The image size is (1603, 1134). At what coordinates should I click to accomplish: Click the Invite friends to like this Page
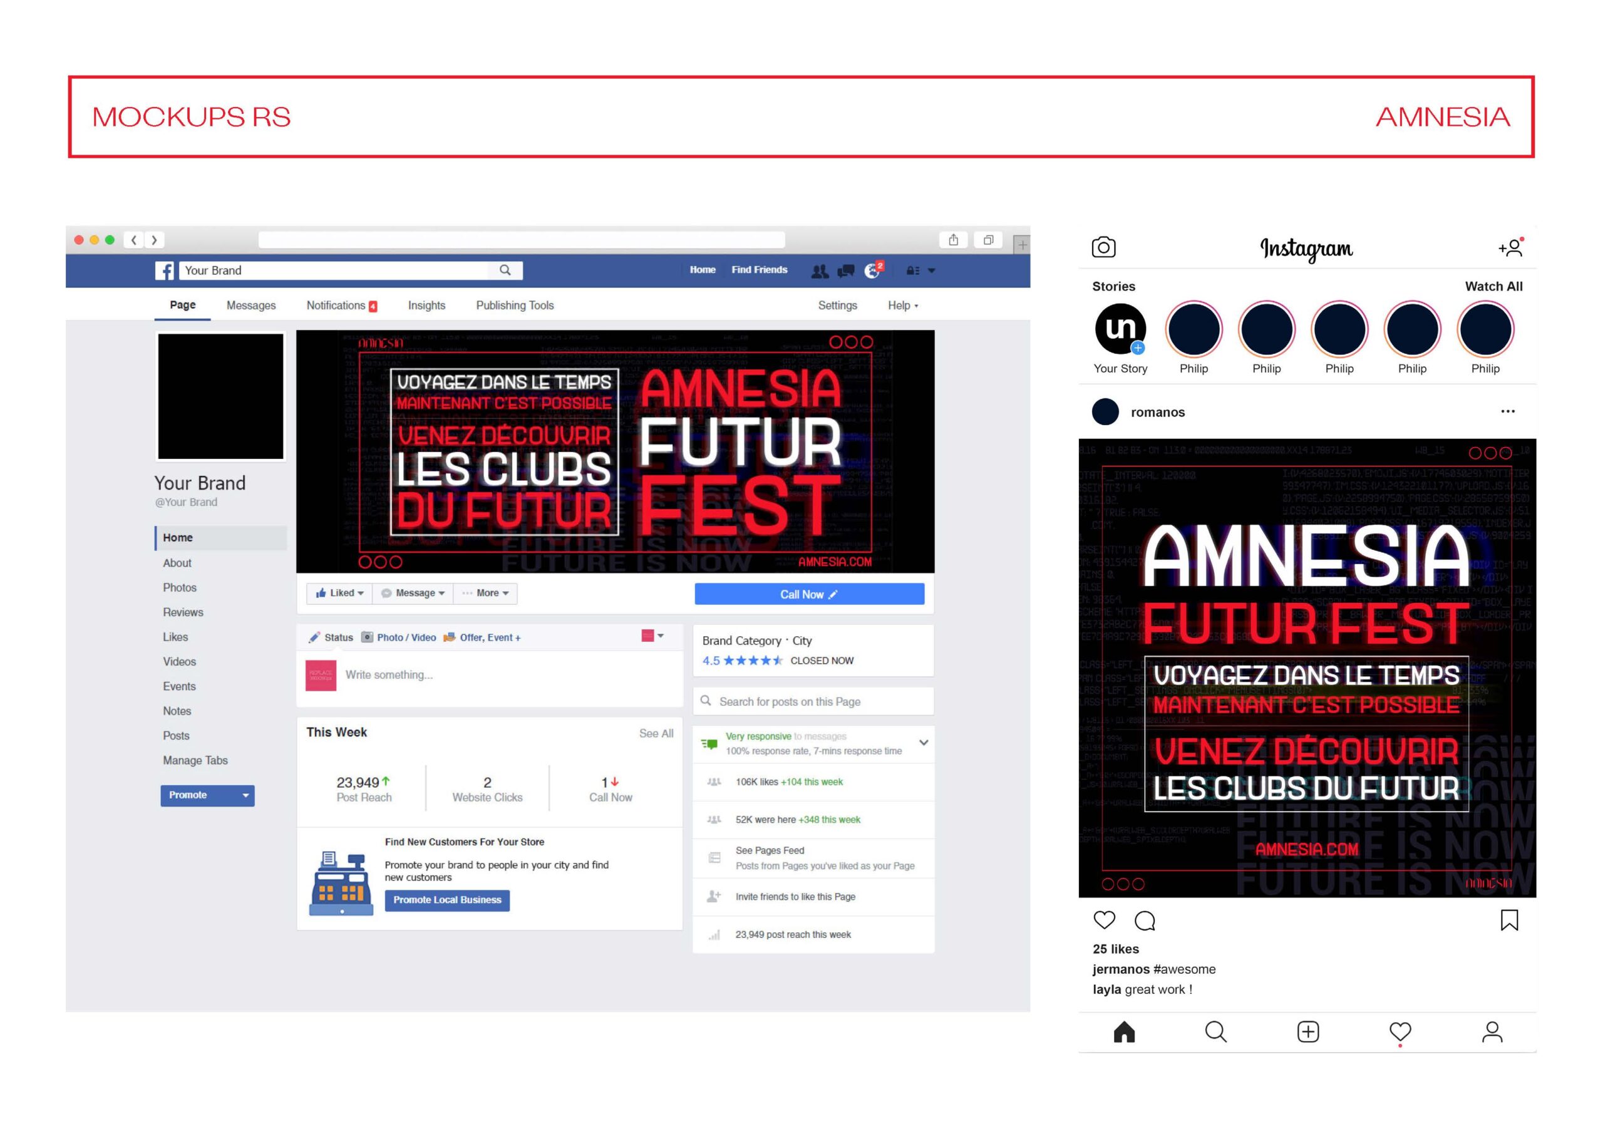(x=813, y=897)
